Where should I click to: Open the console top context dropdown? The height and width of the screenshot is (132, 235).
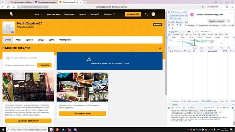178,108
